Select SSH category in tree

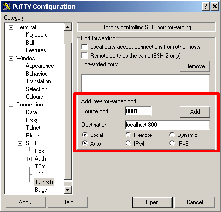[31, 143]
